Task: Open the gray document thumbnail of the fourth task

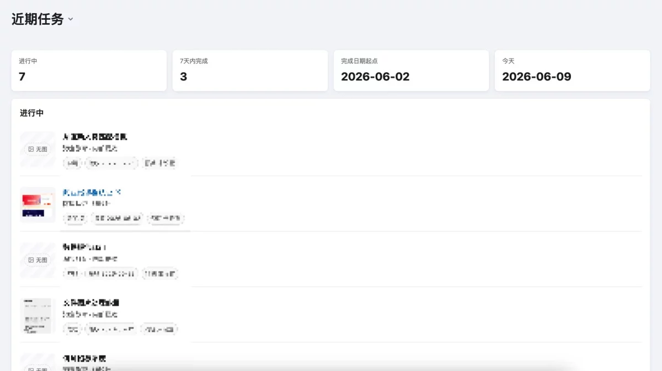Action: click(x=38, y=315)
